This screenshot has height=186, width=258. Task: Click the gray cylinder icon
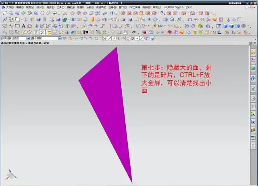point(45,20)
